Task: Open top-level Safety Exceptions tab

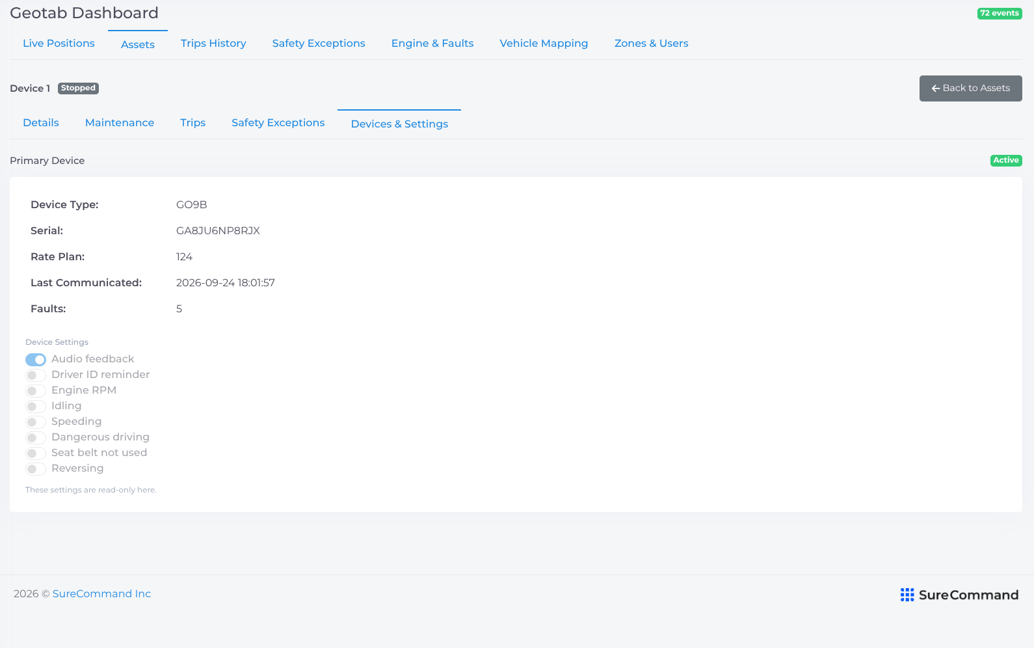Action: click(x=319, y=44)
